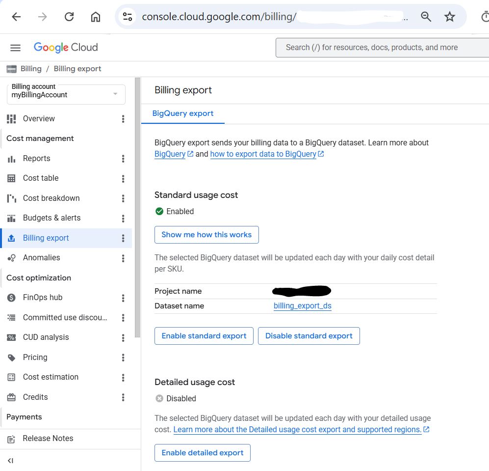Click the Overview dashboard icon
Image resolution: width=489 pixels, height=471 pixels.
pos(11,119)
